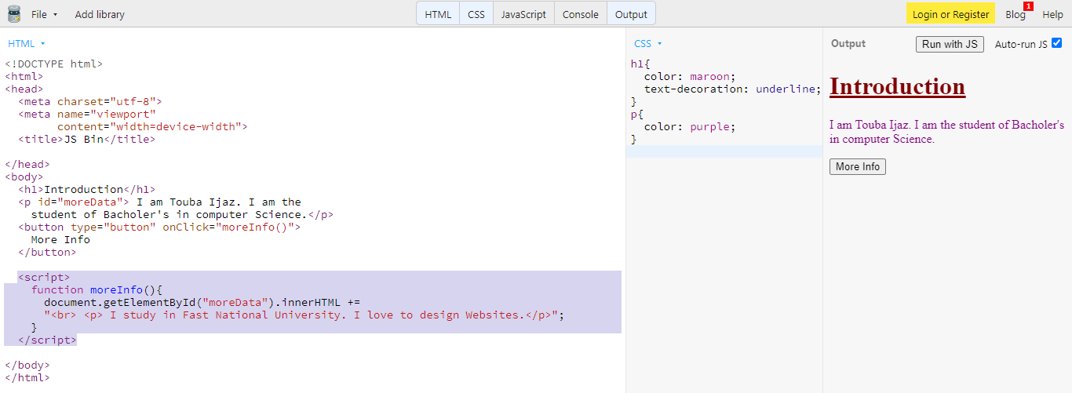Screen dimensions: 1072x393
Task: Click the empty highlighted line in CSS editor
Action: 724,151
